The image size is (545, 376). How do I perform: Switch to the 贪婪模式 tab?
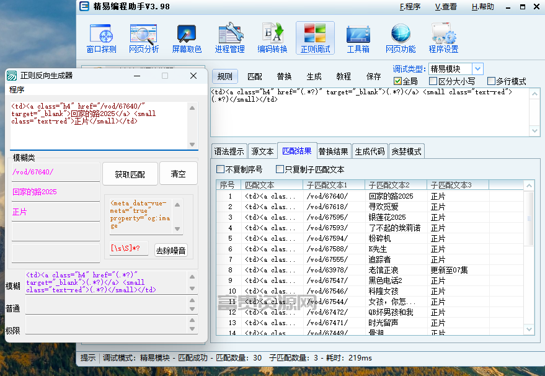pos(406,151)
